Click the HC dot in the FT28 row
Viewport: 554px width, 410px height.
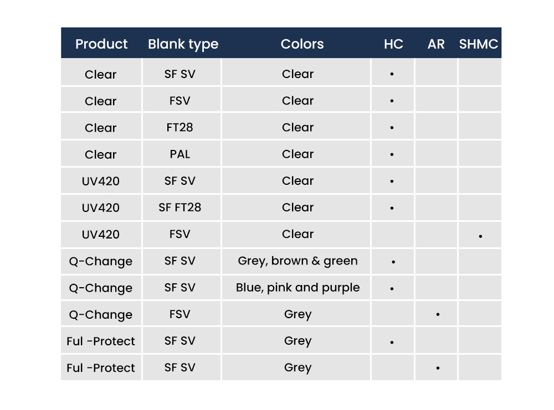tap(392, 128)
